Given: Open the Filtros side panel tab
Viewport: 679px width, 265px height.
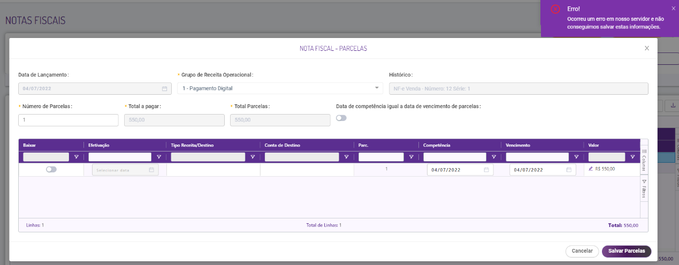Looking at the screenshot, I should (x=644, y=188).
